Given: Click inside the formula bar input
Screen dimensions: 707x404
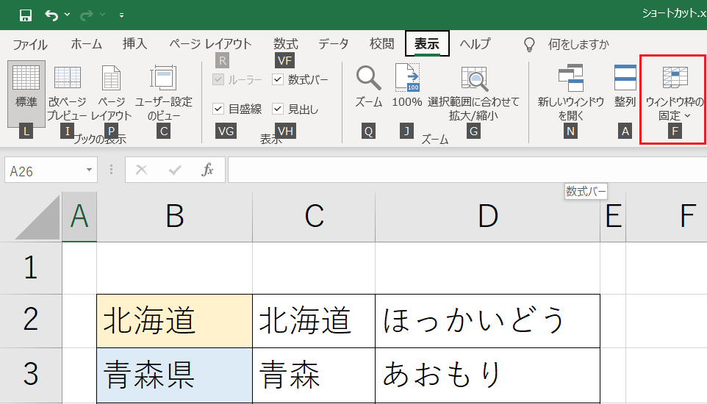Looking at the screenshot, I should [467, 170].
